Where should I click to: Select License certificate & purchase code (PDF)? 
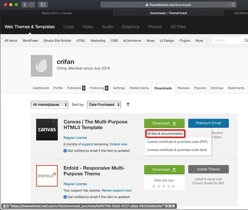177,142
